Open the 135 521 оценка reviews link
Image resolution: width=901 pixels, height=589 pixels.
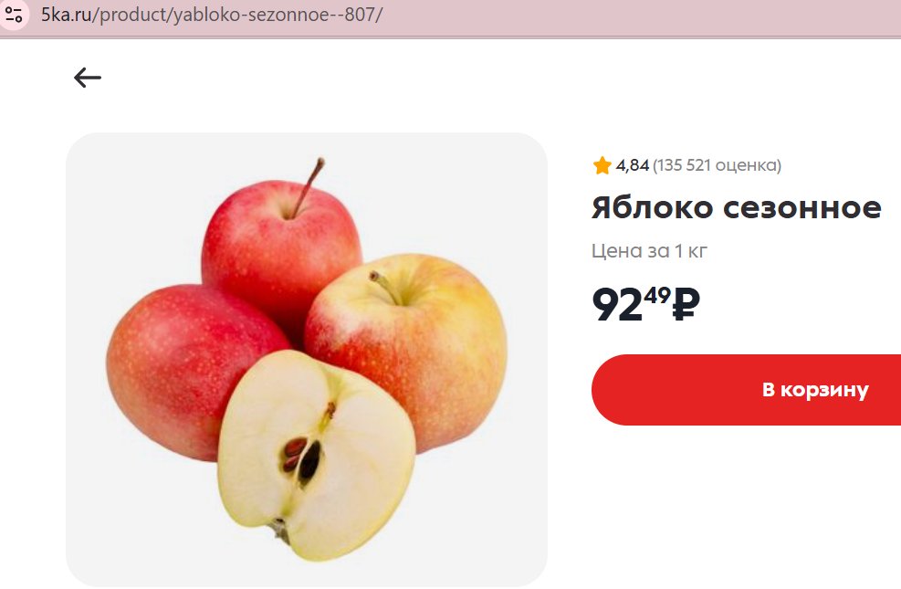coord(717,165)
